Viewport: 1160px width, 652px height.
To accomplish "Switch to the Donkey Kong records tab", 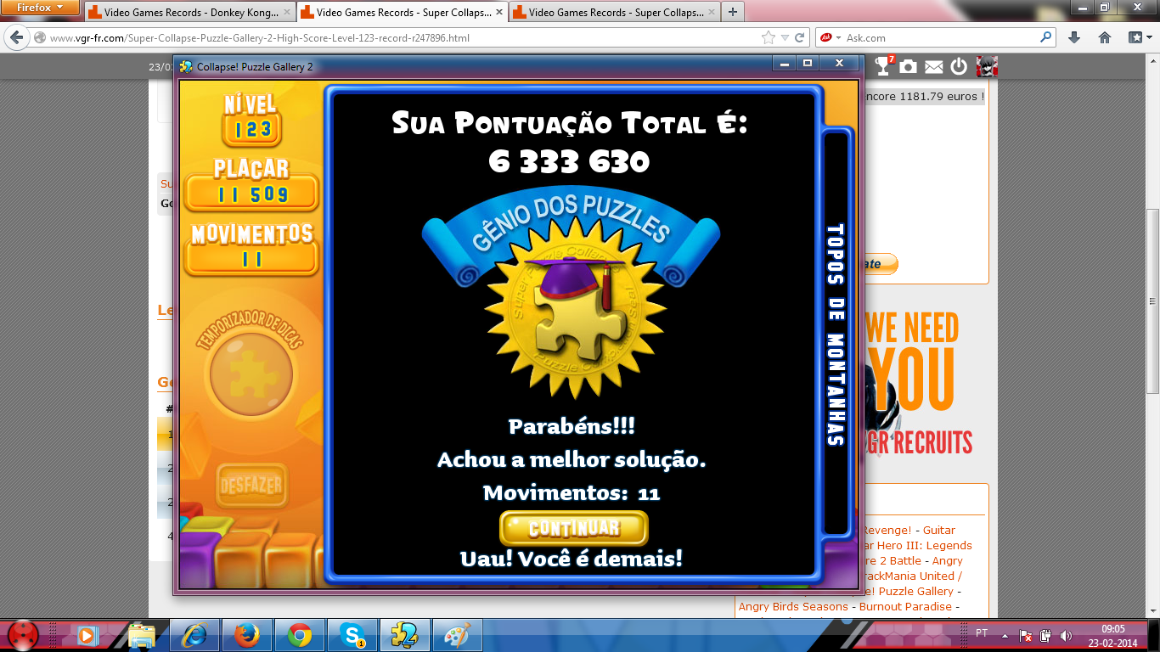I will pyautogui.click(x=188, y=13).
